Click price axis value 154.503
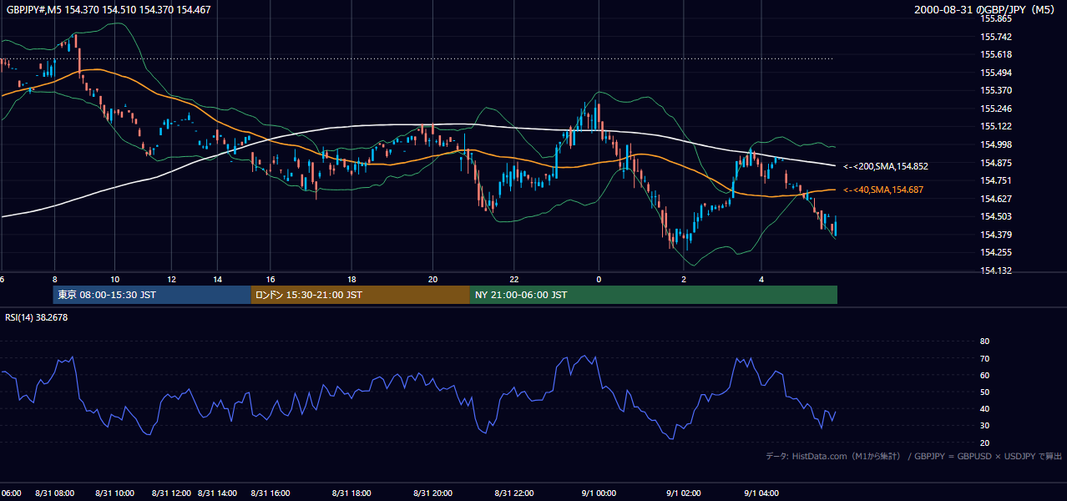1067x501 pixels. (995, 216)
